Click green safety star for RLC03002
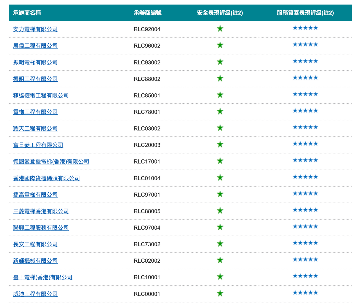 tap(220, 128)
